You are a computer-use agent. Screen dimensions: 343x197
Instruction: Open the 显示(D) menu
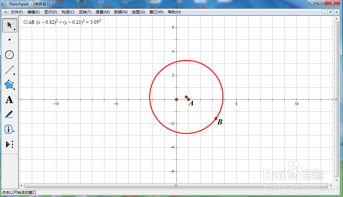pyautogui.click(x=51, y=12)
